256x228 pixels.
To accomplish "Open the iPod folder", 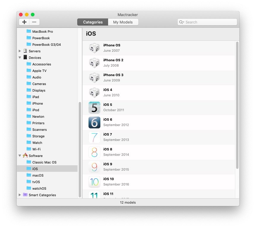I will click(x=47, y=110).
